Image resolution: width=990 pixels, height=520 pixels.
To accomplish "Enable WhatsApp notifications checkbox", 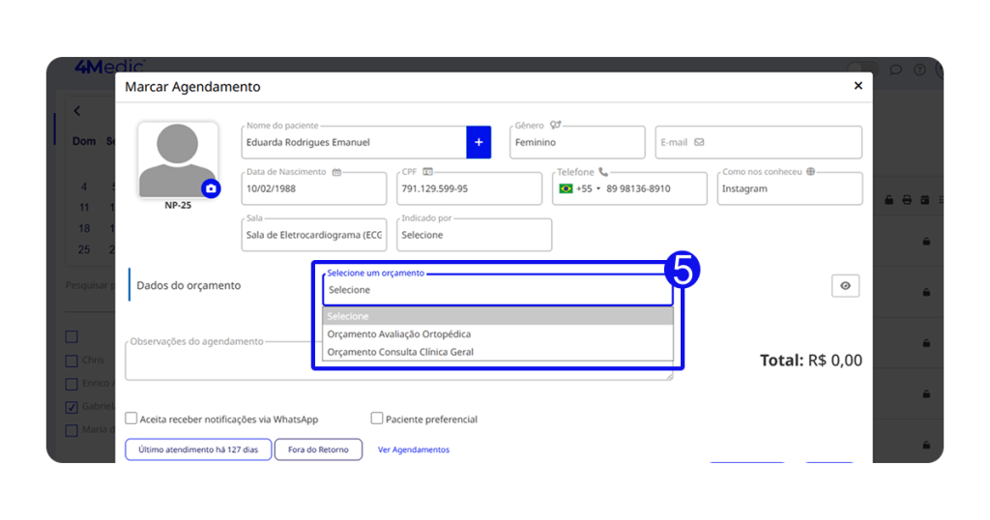I will tap(131, 419).
